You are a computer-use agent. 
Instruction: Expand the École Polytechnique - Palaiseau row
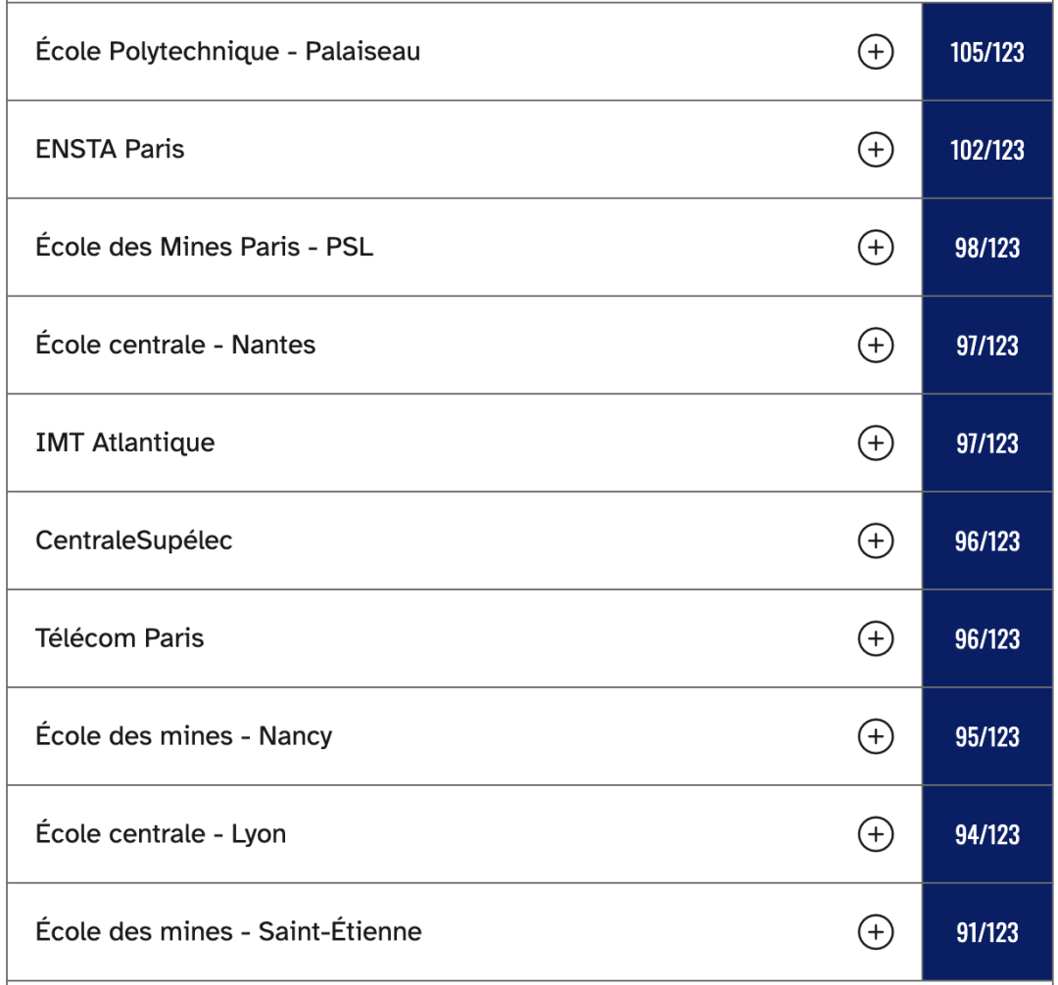pyautogui.click(x=875, y=52)
